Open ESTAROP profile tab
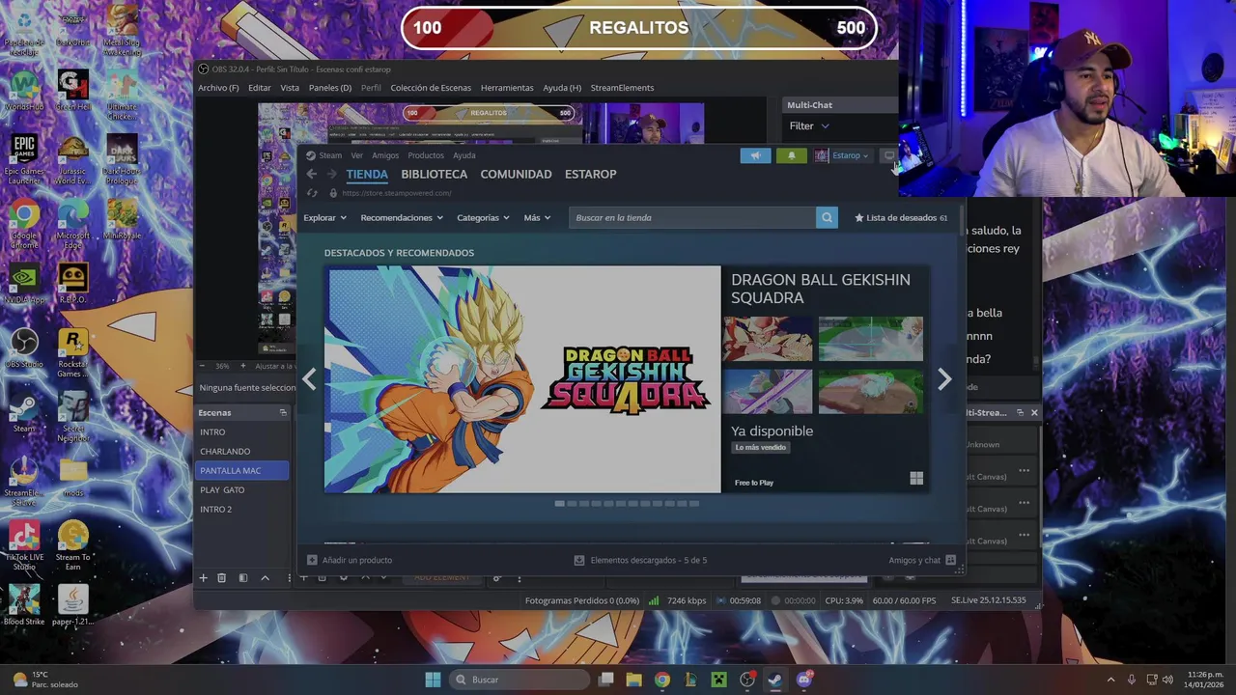This screenshot has height=695, width=1236. point(591,174)
